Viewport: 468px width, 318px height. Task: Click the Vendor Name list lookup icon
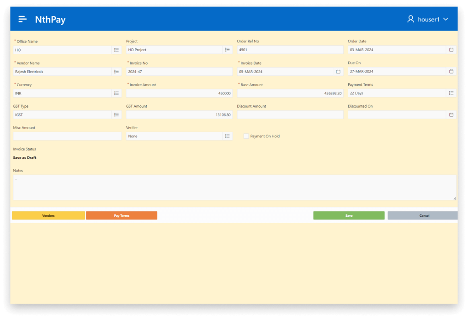click(117, 72)
